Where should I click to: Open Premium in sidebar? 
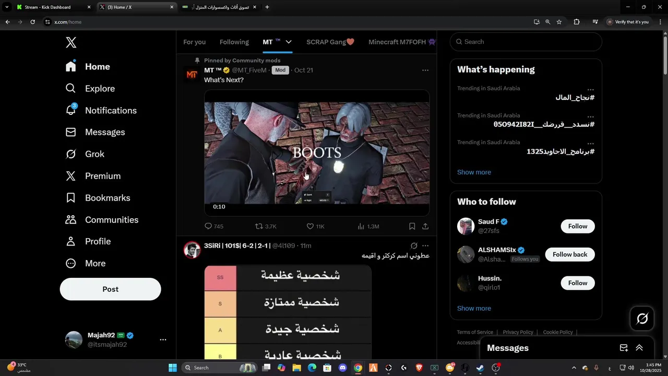[x=93, y=177]
